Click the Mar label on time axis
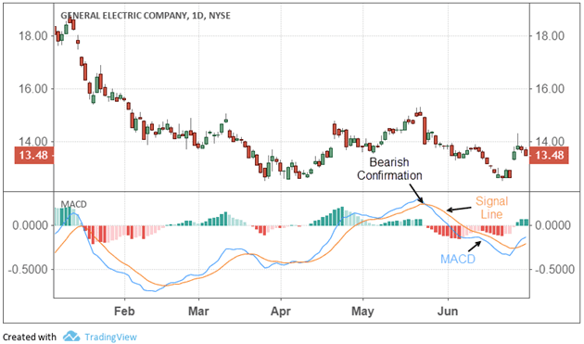Screen dimensions: 584x344 click(198, 311)
